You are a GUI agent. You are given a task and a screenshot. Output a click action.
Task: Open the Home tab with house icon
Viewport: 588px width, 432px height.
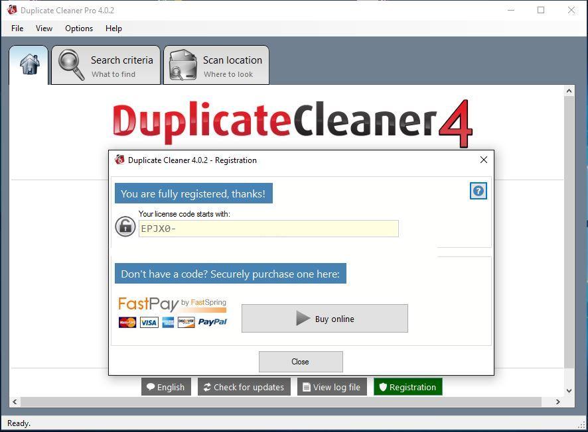pyautogui.click(x=29, y=65)
